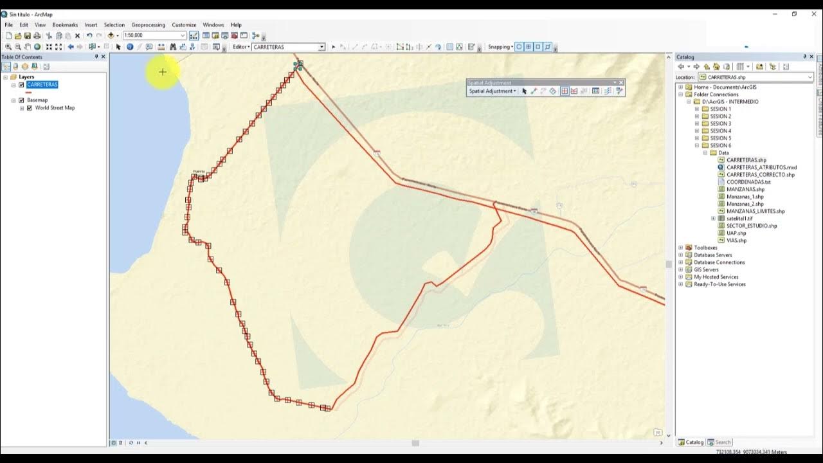Switch to the Catalog tab at bottom
Image resolution: width=823 pixels, height=463 pixels.
pyautogui.click(x=691, y=442)
